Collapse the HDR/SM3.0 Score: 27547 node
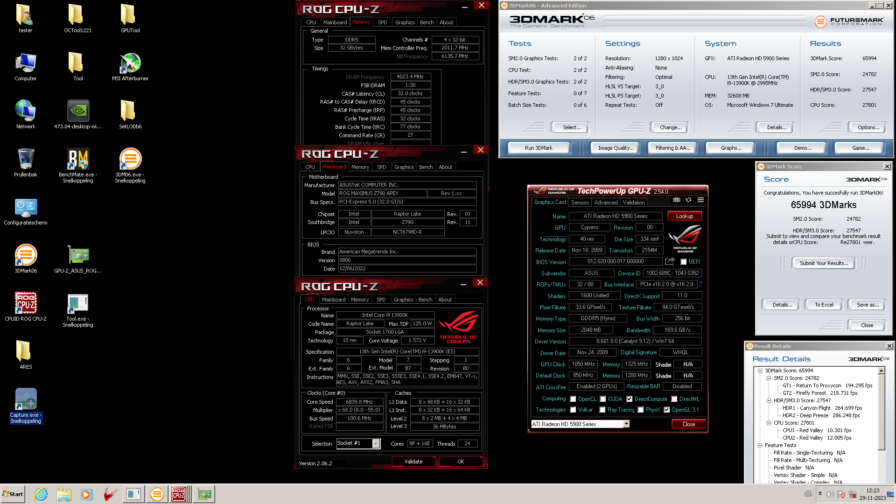 coord(769,400)
